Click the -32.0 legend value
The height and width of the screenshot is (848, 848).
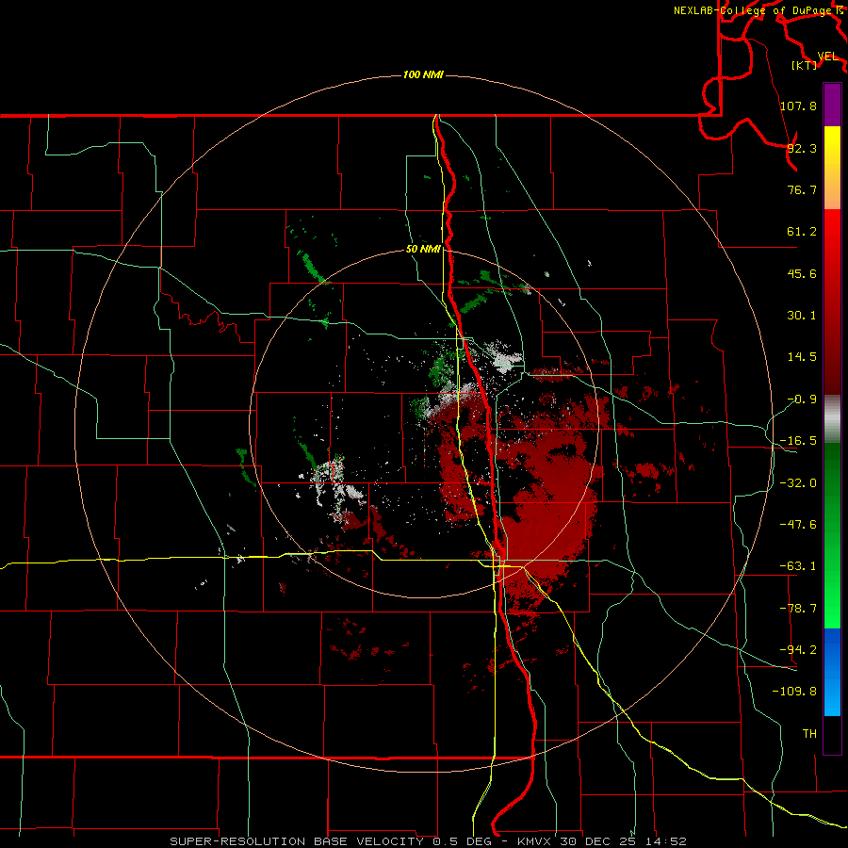coord(798,483)
